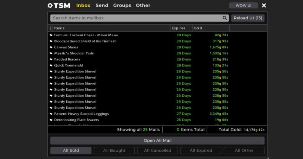The image size is (303, 159).
Task: Switch to the Send tab
Action: [x=102, y=5]
